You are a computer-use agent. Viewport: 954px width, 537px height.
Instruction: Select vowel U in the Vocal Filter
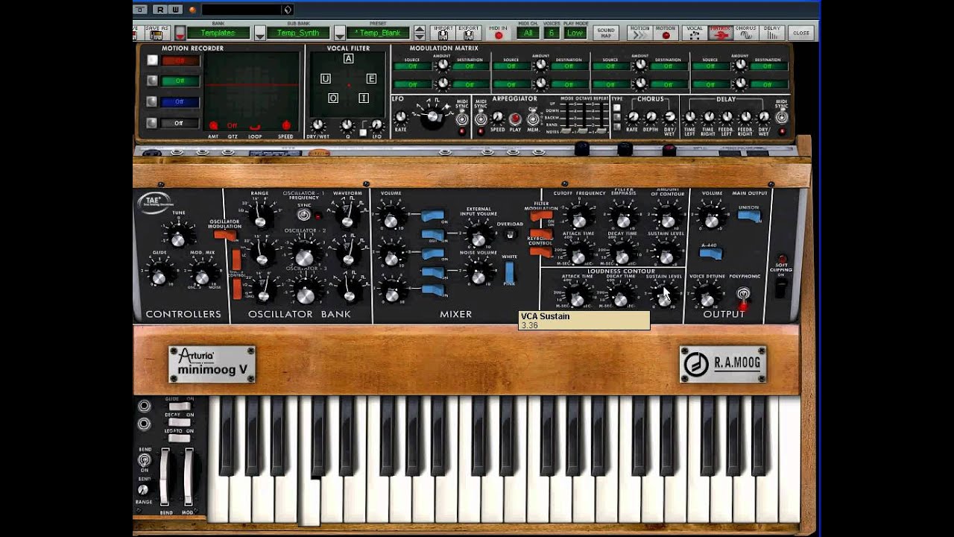click(325, 78)
